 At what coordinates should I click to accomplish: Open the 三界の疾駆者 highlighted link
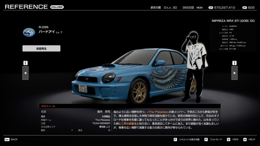[129, 123]
